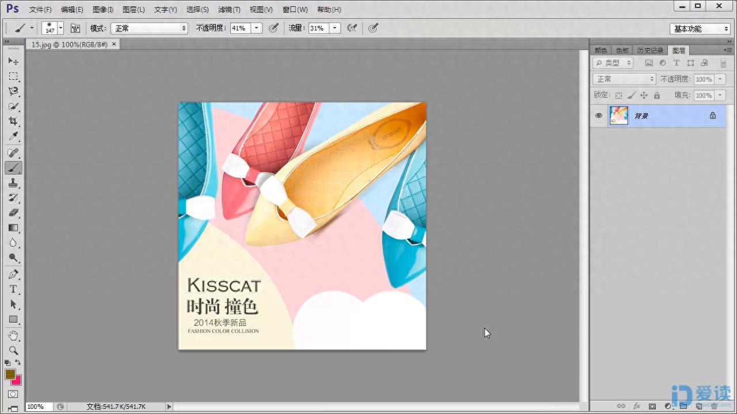The image size is (737, 414).
Task: Select the Hand tool
Action: (13, 335)
